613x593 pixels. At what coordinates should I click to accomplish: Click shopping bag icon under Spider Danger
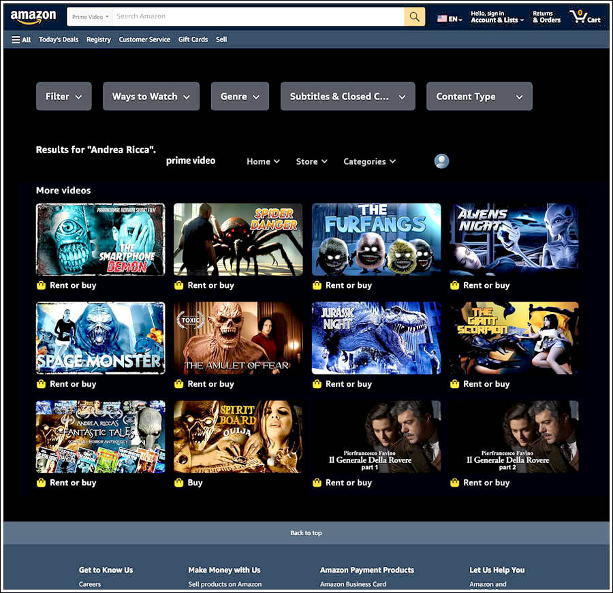point(178,285)
